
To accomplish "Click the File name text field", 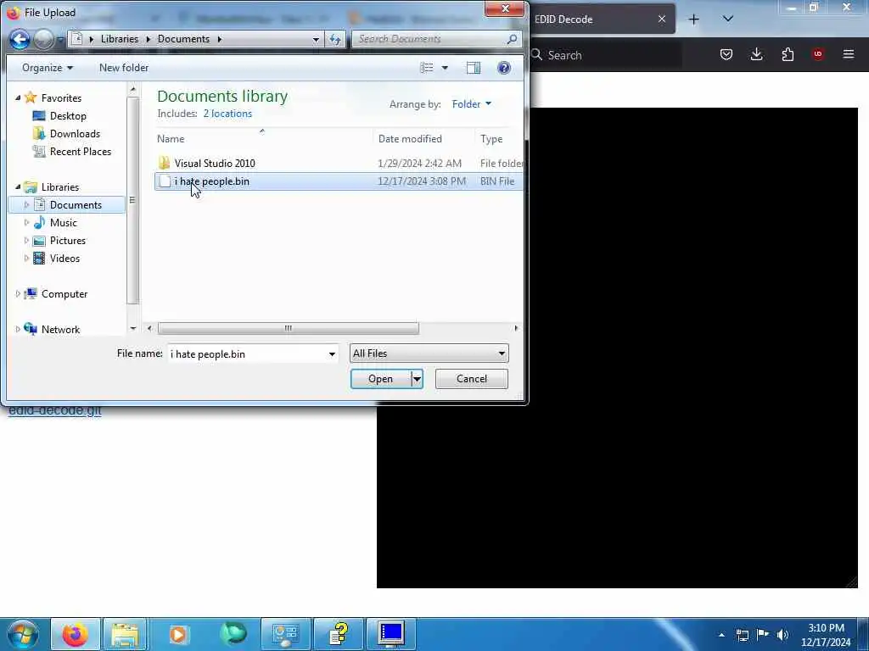I will click(x=247, y=354).
